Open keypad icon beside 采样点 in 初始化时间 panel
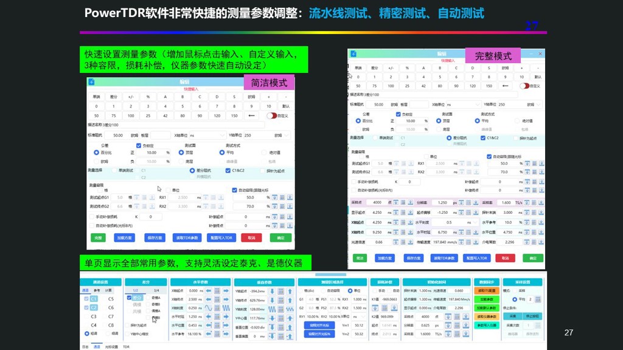Viewport: 623px width, 350px height. pos(457,317)
